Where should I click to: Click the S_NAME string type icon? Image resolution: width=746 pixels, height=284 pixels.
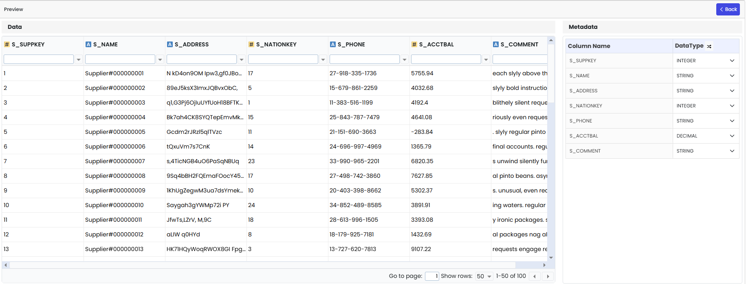[88, 44]
